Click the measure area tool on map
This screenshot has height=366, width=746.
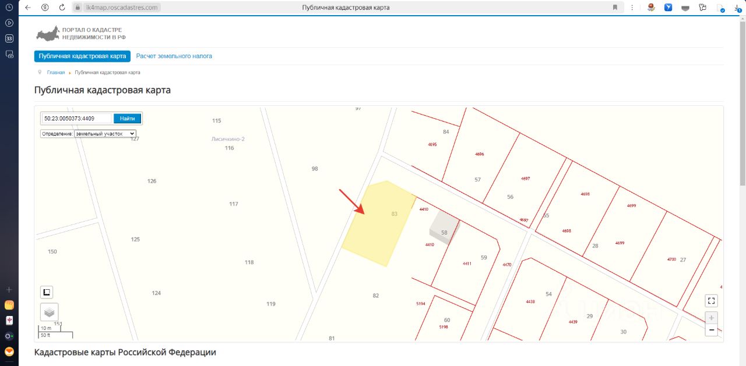47,292
